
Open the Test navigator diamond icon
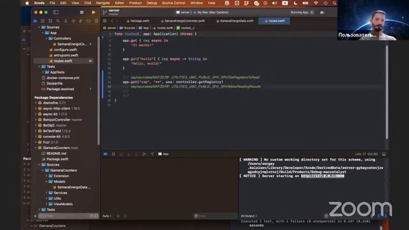point(73,21)
